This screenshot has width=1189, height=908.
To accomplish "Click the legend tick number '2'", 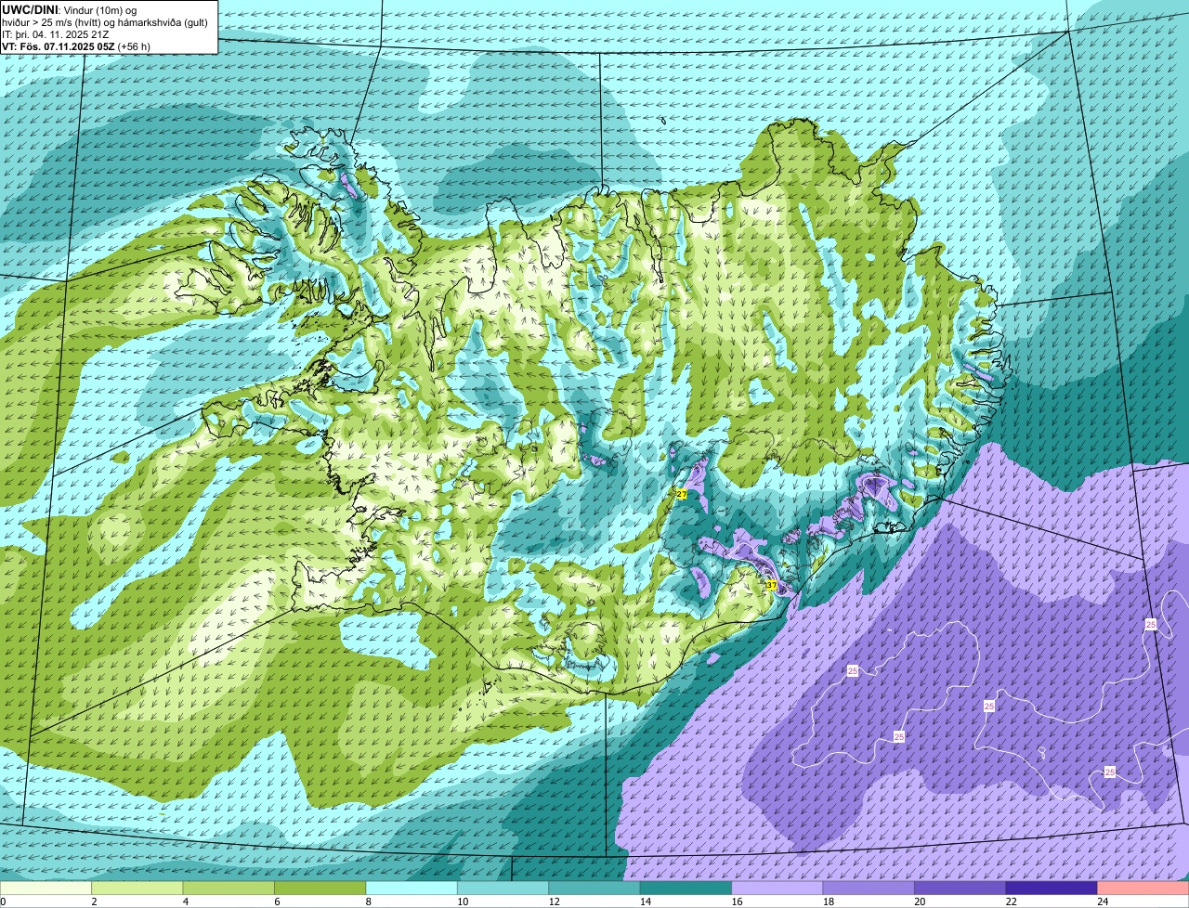I will point(94,902).
